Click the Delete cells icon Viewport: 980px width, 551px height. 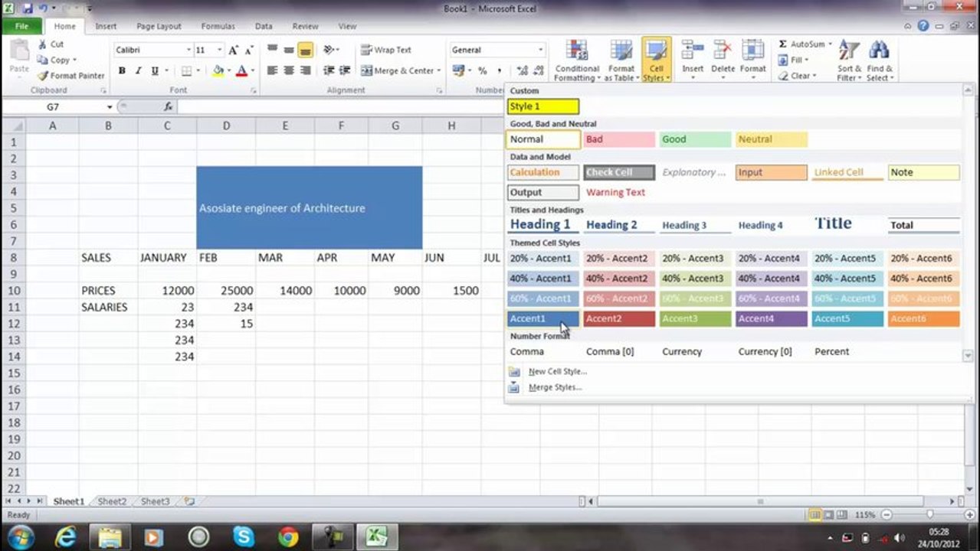723,51
